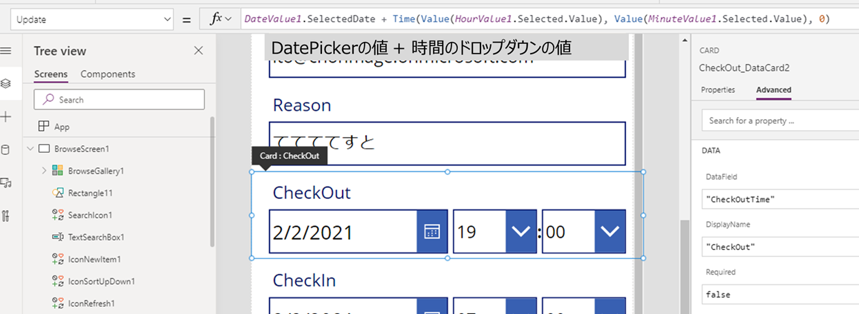Click the Search for a property field

tap(780, 121)
